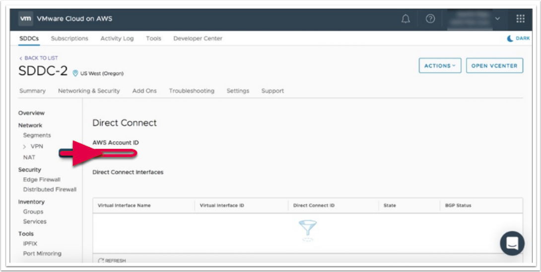Select the Subscriptions tab
This screenshot has height=272, width=541.
pyautogui.click(x=69, y=38)
